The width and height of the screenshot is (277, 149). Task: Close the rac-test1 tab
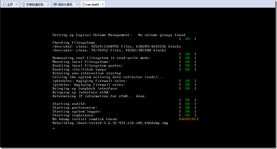(x=103, y=4)
